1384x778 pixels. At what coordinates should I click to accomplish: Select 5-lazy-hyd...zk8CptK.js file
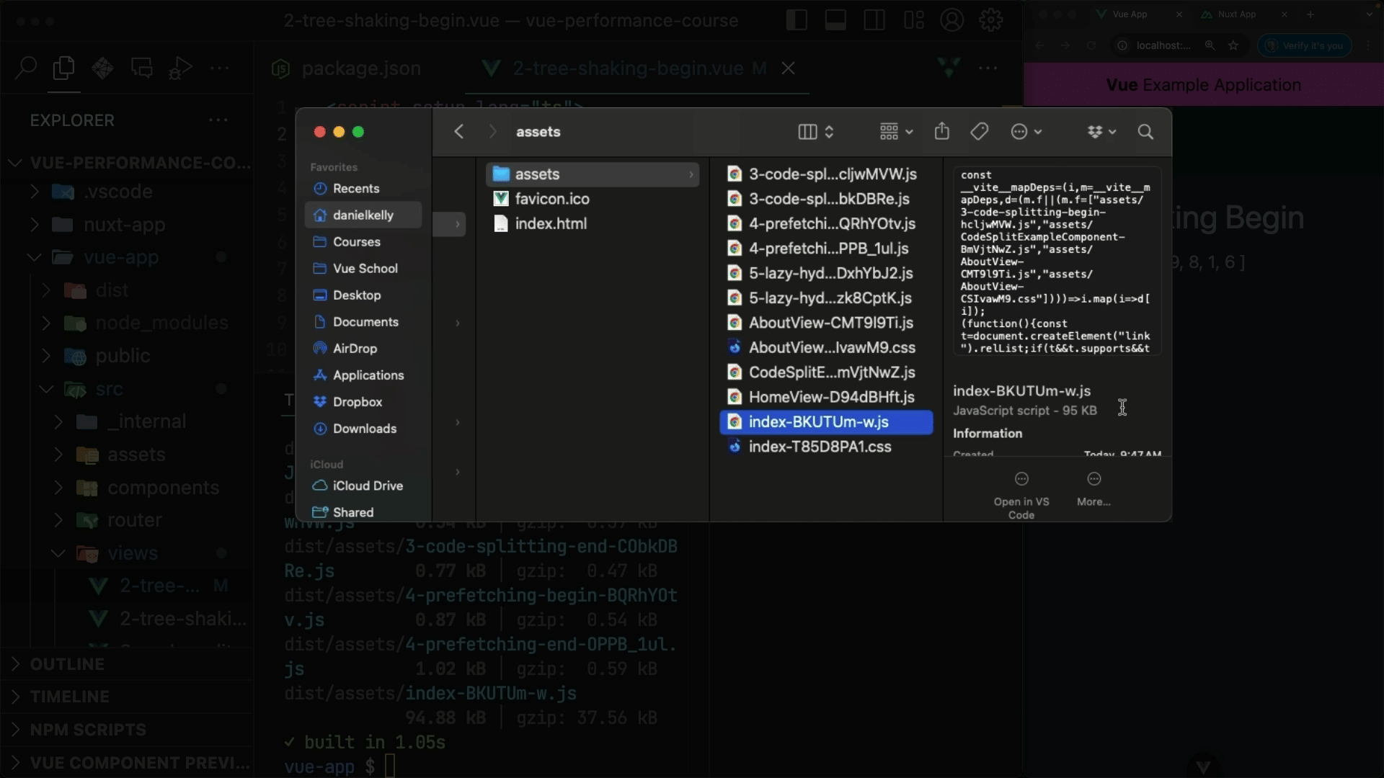click(x=826, y=298)
